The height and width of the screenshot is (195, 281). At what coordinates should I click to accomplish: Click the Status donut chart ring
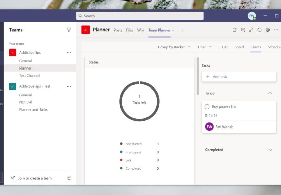139,101
